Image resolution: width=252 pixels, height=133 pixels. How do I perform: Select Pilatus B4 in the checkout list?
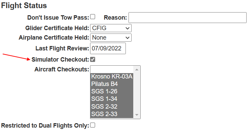[x=112, y=84]
